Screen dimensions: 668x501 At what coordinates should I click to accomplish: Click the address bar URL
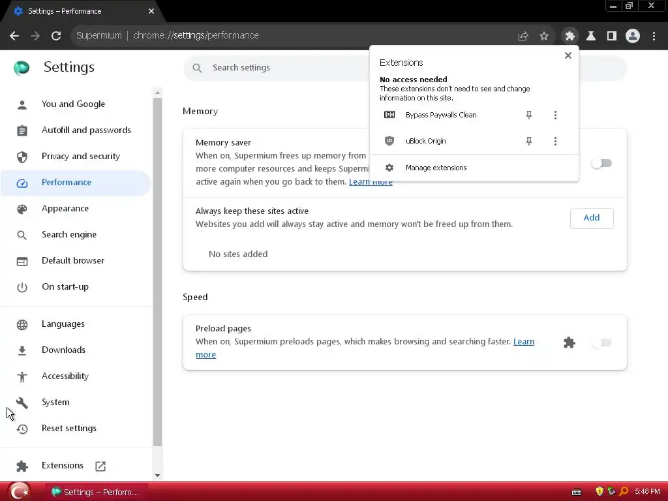pos(196,35)
